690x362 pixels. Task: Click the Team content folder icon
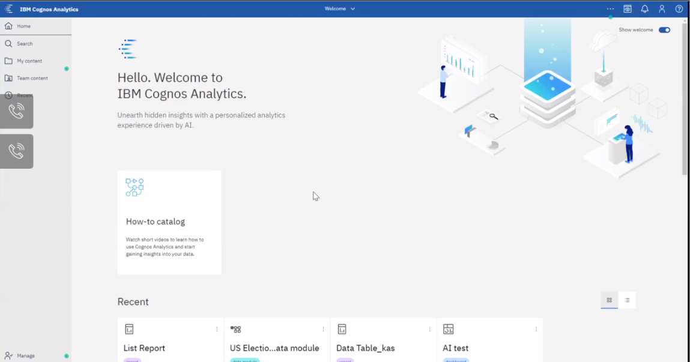[8, 78]
